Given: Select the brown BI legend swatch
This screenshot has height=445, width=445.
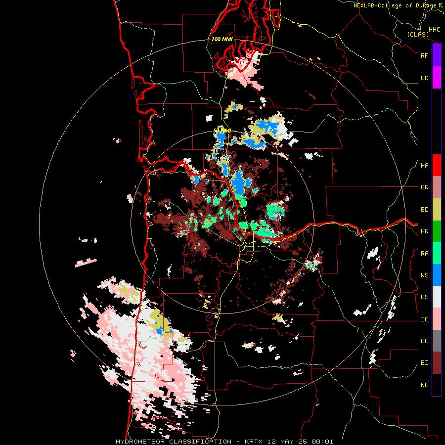Looking at the screenshot, I should (437, 363).
